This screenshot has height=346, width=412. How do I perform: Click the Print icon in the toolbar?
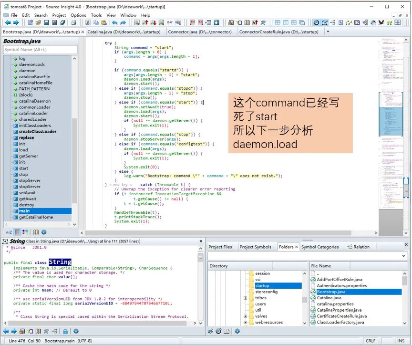click(74, 22)
